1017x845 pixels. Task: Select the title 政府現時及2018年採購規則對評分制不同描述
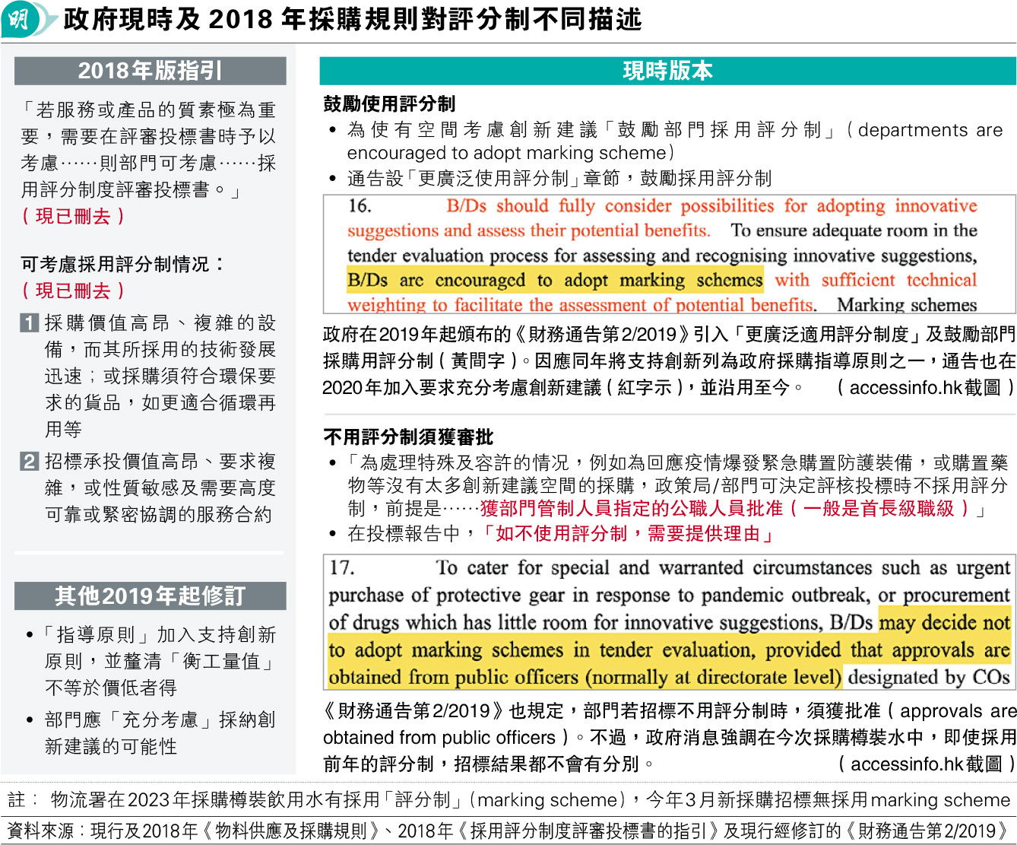tap(353, 19)
